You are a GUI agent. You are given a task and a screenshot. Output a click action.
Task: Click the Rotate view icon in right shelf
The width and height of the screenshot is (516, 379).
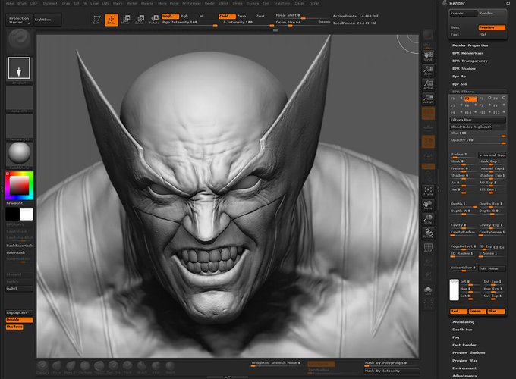tap(428, 233)
